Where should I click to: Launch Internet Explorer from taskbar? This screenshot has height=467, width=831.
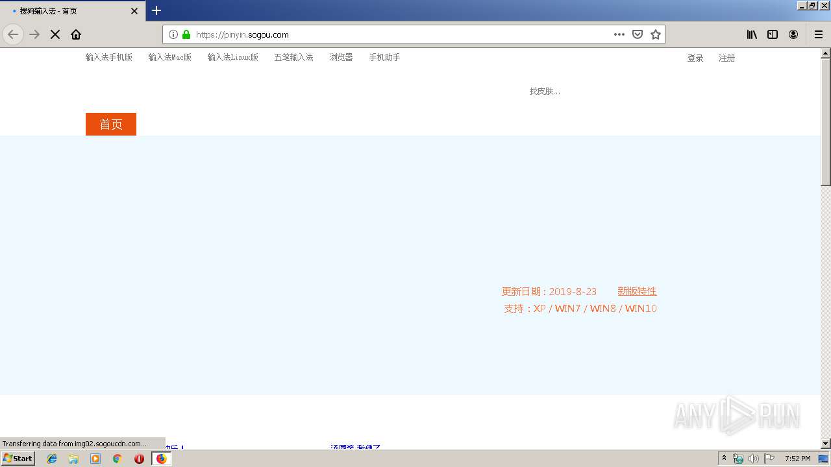coord(52,459)
